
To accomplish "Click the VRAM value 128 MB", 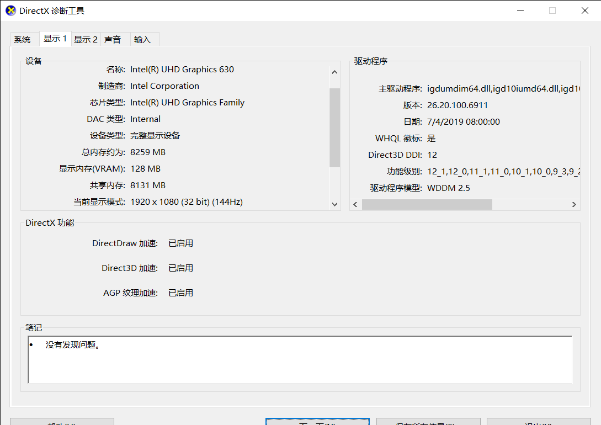I will click(146, 169).
